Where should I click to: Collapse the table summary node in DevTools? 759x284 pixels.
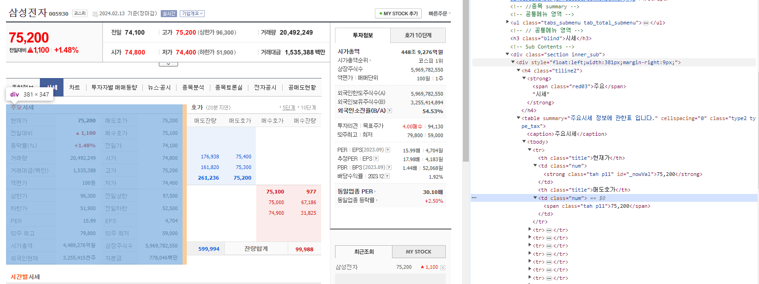519,118
